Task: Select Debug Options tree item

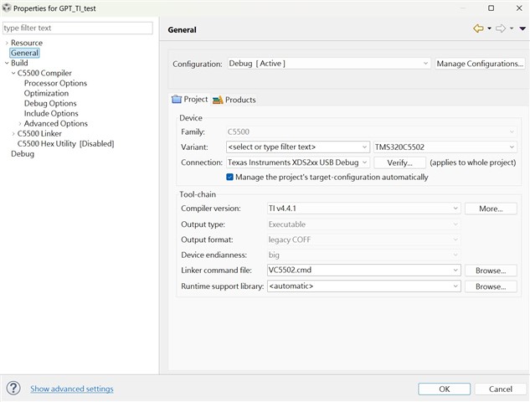Action: [x=50, y=104]
